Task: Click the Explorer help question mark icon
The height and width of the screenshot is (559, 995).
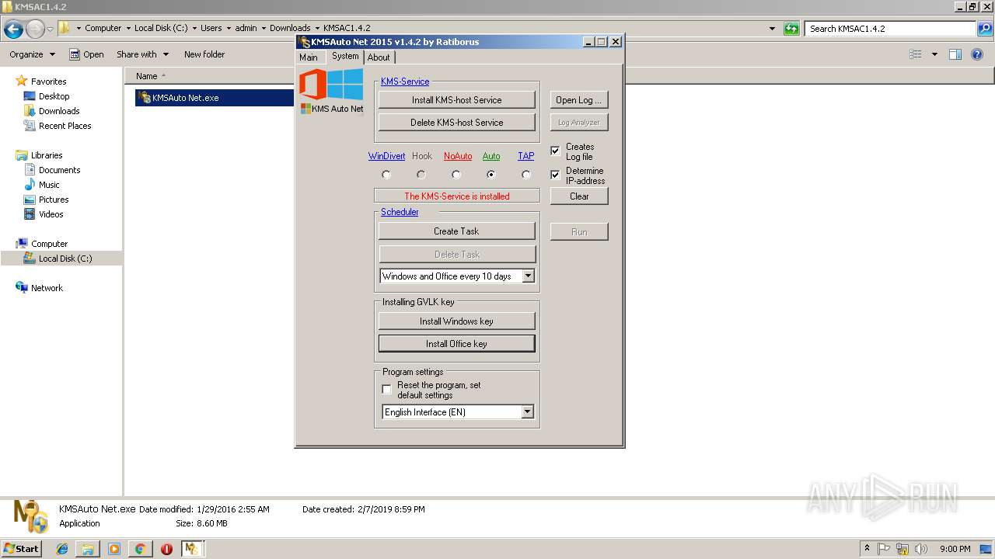Action: click(x=979, y=54)
